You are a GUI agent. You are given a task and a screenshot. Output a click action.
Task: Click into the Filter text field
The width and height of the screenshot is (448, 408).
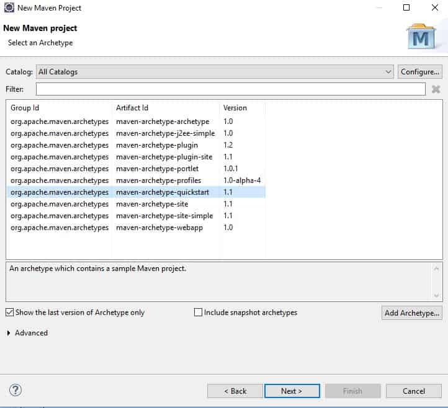point(231,89)
